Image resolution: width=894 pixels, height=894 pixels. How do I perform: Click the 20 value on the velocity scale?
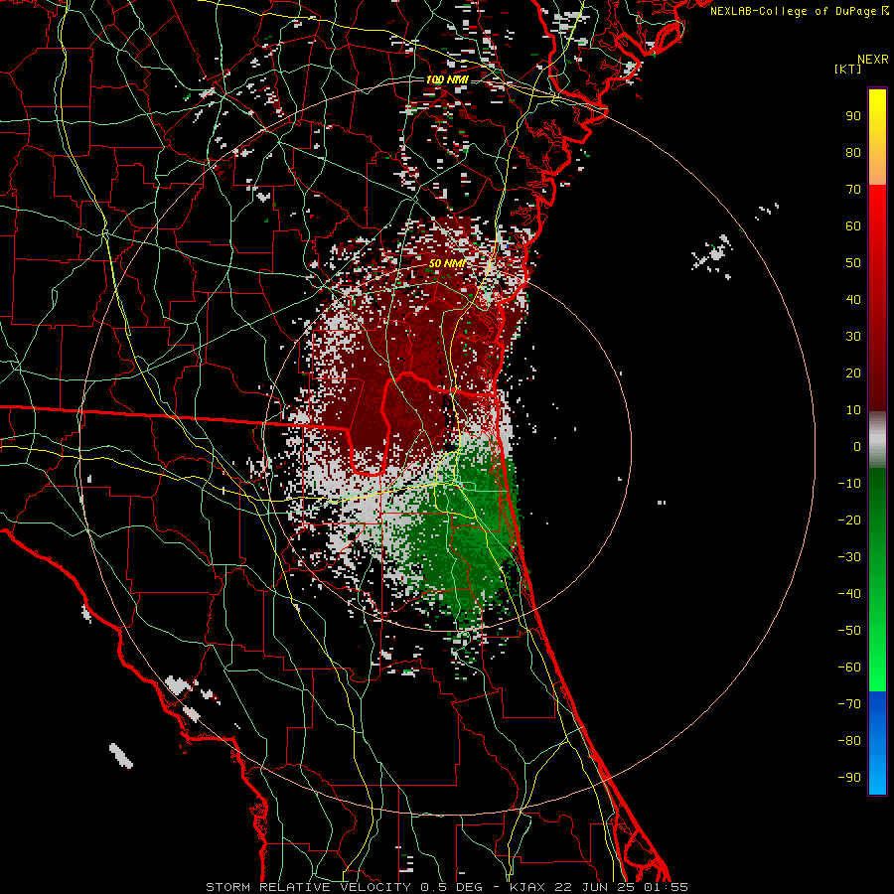coord(853,372)
